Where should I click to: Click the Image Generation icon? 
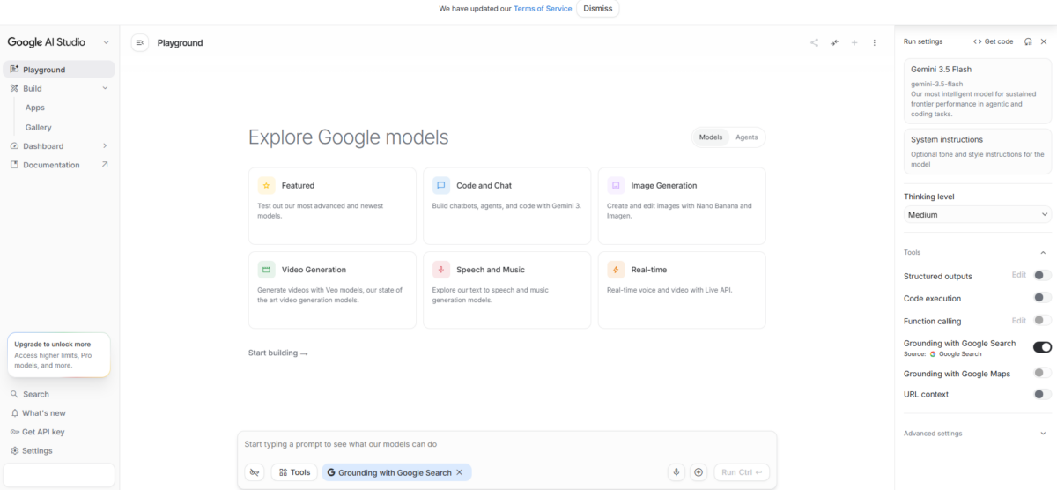point(616,186)
